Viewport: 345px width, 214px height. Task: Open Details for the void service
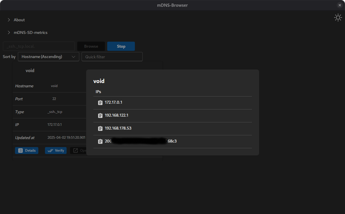click(x=27, y=151)
